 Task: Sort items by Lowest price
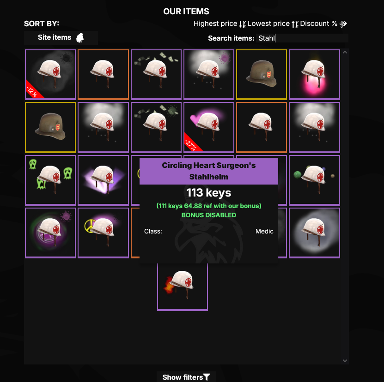pos(273,24)
